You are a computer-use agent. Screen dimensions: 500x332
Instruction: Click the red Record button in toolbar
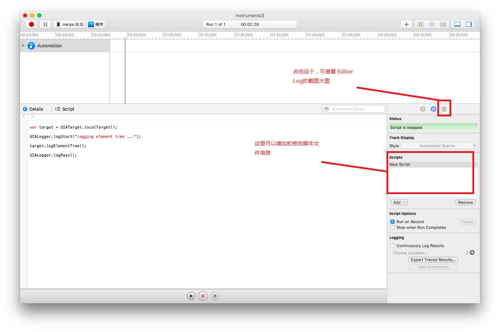pos(32,24)
